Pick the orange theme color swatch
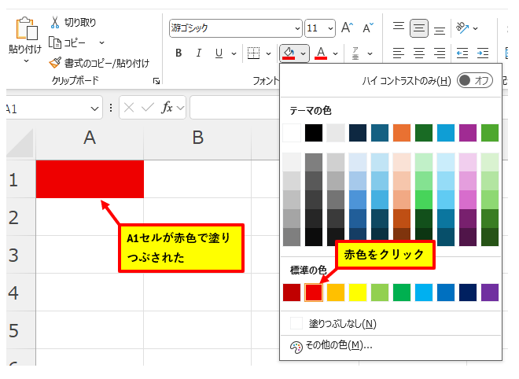Image resolution: width=519 pixels, height=379 pixels. (402, 133)
